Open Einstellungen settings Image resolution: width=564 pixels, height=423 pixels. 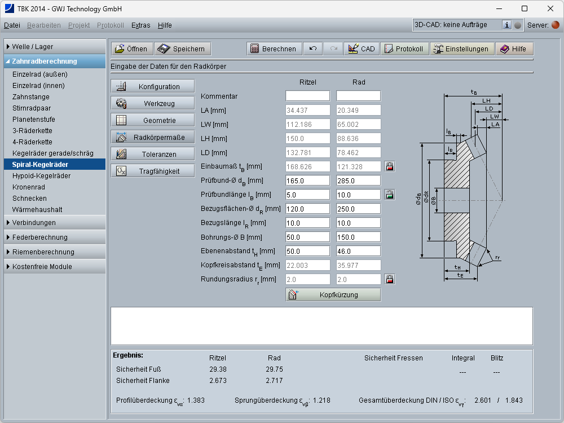click(461, 49)
